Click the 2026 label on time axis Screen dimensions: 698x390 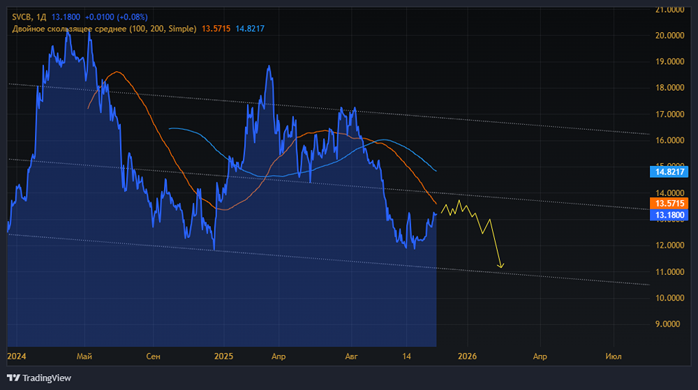pyautogui.click(x=467, y=357)
